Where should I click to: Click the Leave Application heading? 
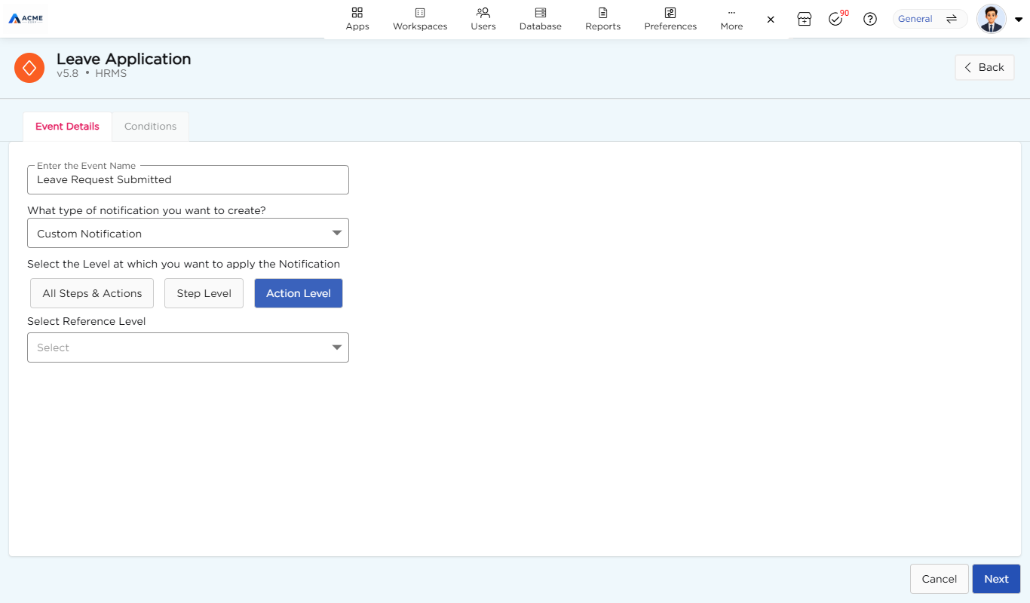[124, 59]
